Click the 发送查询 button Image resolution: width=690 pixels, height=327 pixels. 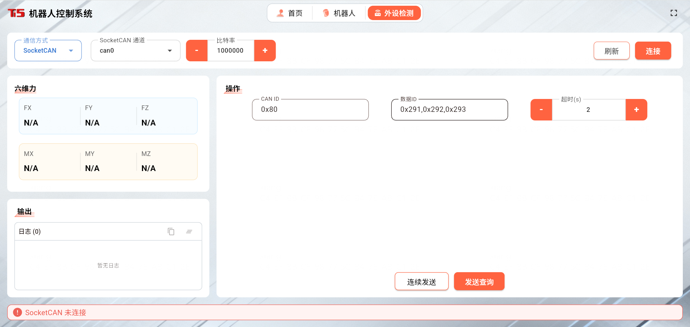point(479,282)
